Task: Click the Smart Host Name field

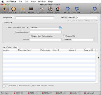Action: tap(46, 32)
